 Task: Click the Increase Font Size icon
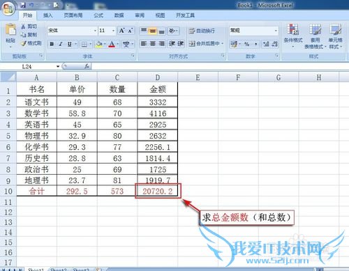(121, 31)
